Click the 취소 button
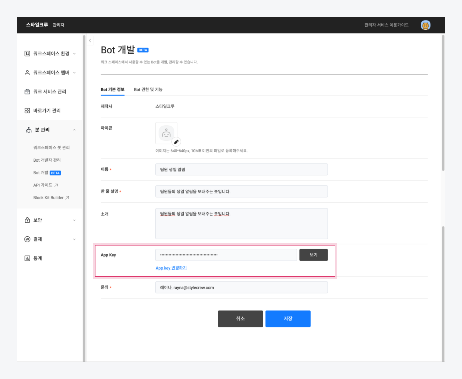 click(x=240, y=319)
